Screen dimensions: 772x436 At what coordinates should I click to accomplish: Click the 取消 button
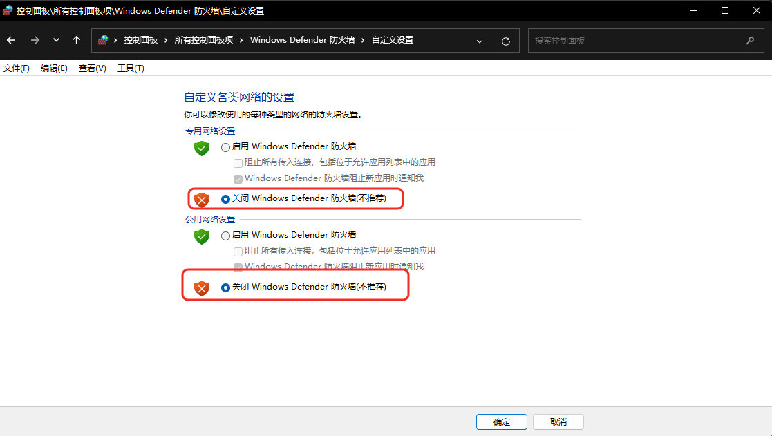click(558, 421)
